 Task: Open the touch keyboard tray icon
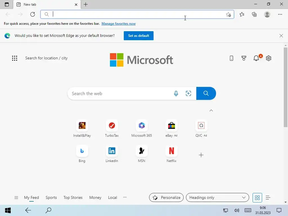248,210
